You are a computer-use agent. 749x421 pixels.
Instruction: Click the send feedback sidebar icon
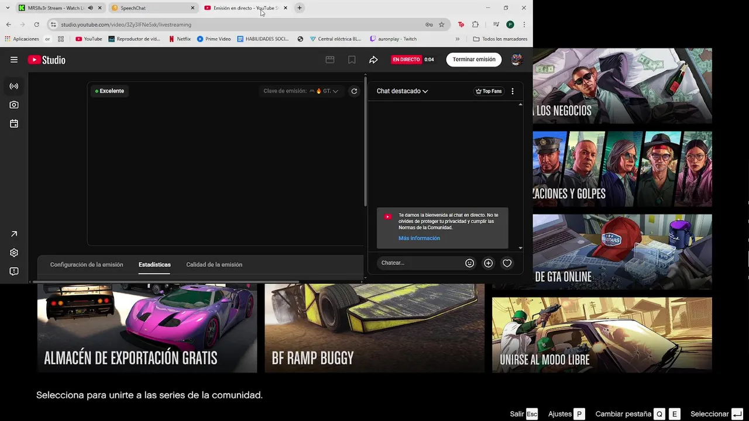[x=14, y=271]
